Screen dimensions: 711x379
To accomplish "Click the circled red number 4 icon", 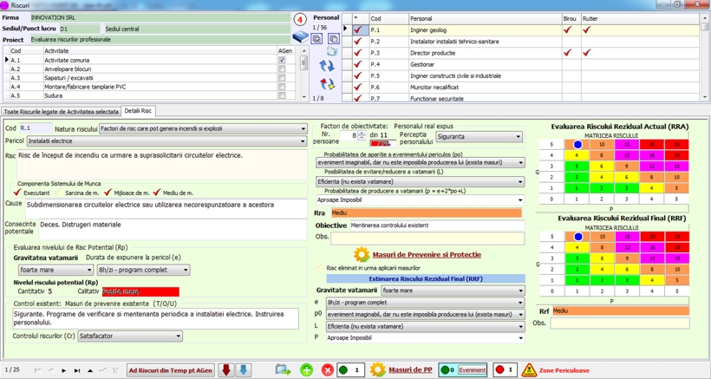I will pos(300,20).
